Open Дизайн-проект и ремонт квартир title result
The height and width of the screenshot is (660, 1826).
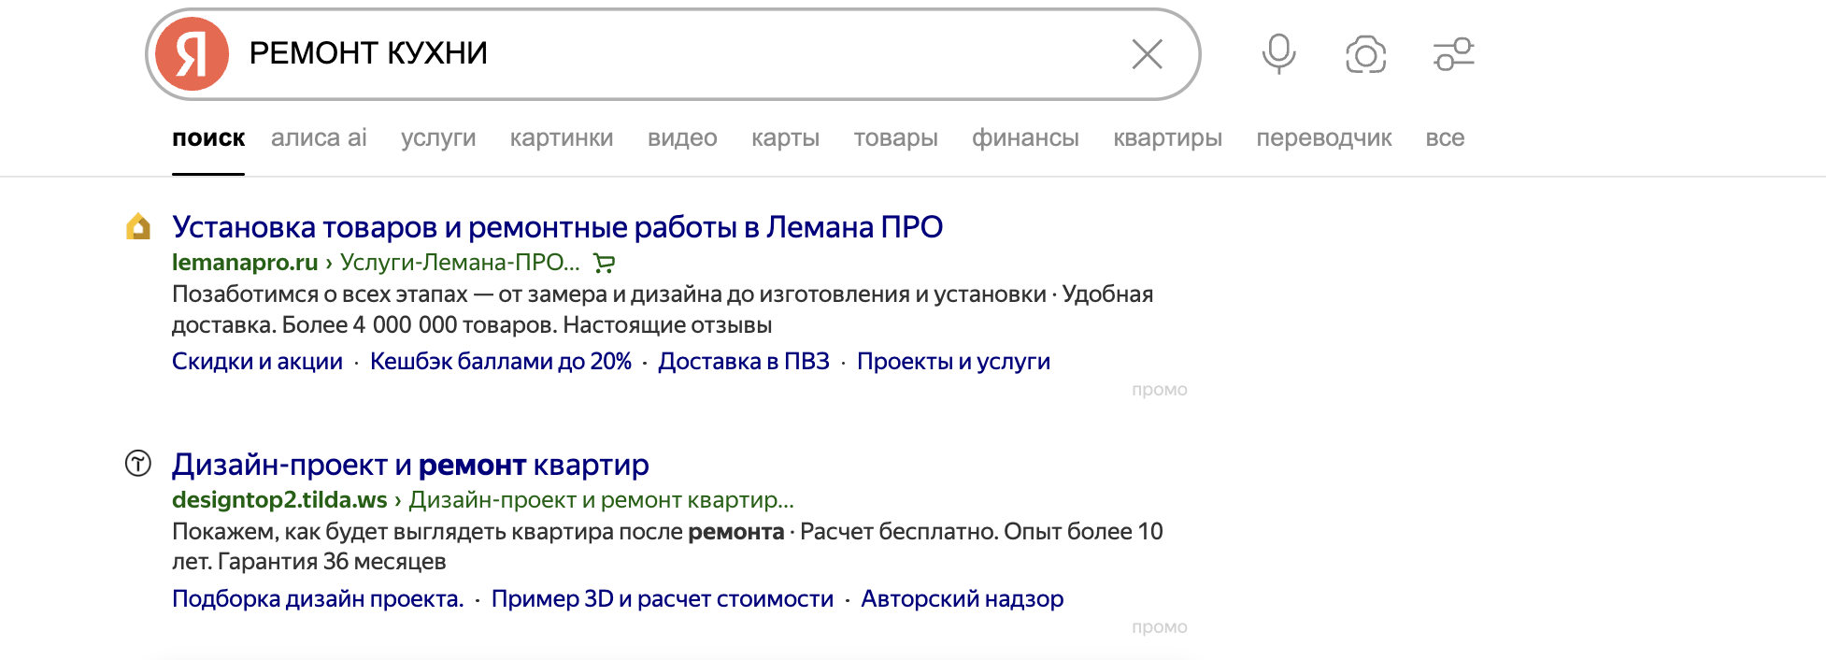[x=410, y=465]
